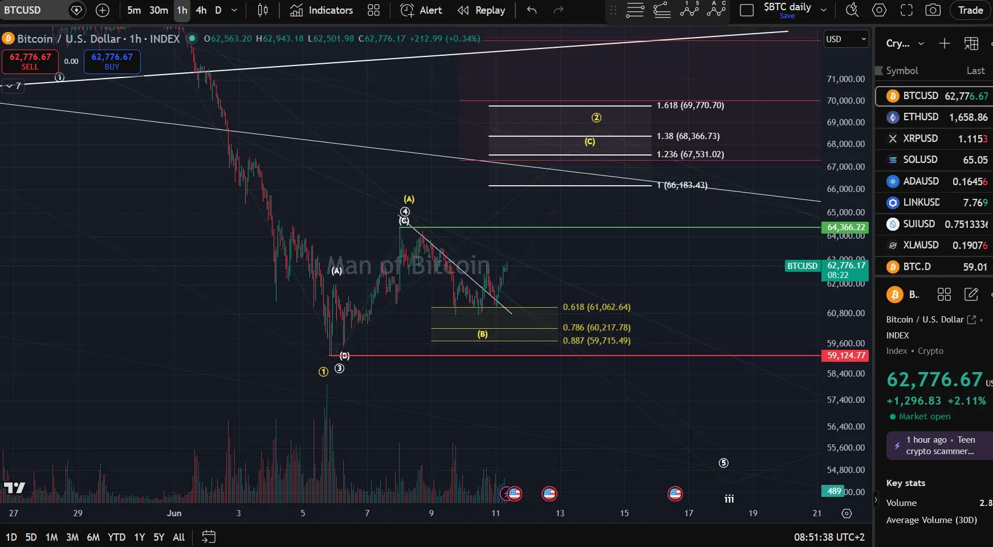Select XLMUSD in the watchlist

(934, 245)
